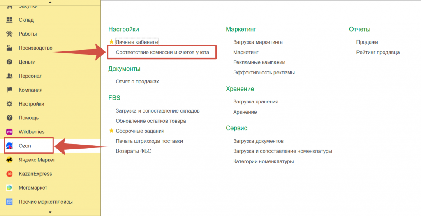
Task: Open Отчет о продажах document
Action: click(137, 81)
